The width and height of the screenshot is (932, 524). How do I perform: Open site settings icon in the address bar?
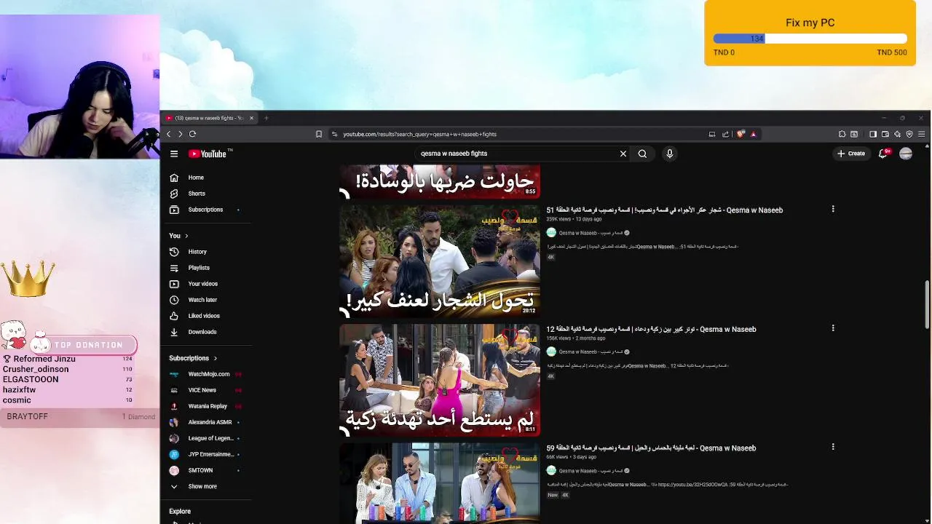(x=334, y=134)
